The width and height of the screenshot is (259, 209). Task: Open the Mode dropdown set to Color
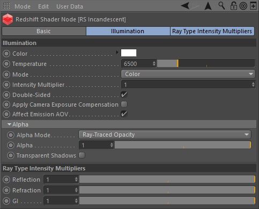pyautogui.click(x=188, y=74)
